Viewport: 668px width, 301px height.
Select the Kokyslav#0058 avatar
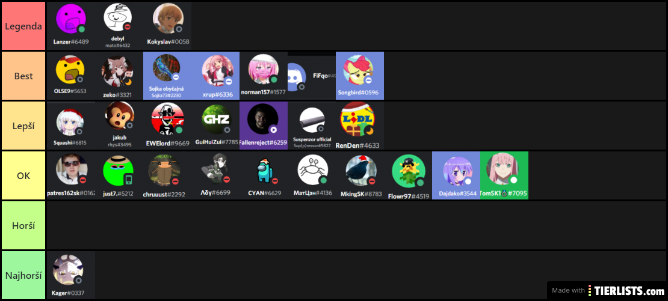click(x=169, y=19)
